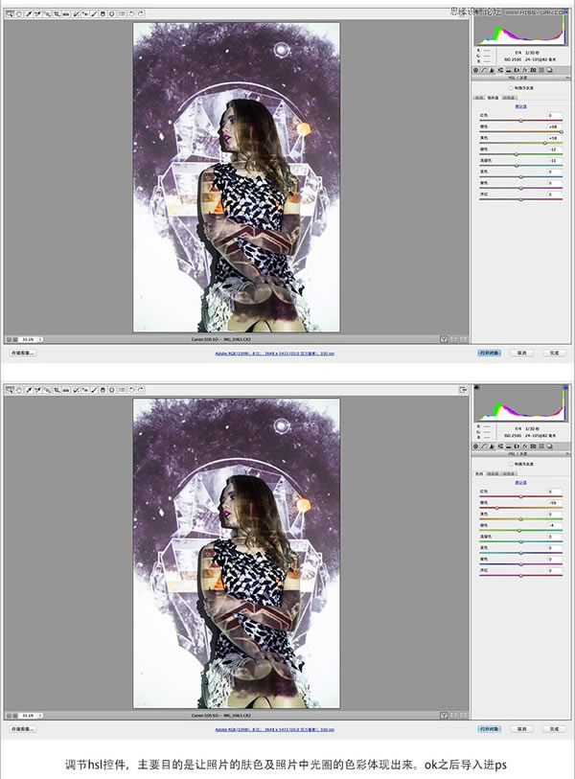Open HSL panel flyout menu in lower window

pyautogui.click(x=568, y=454)
